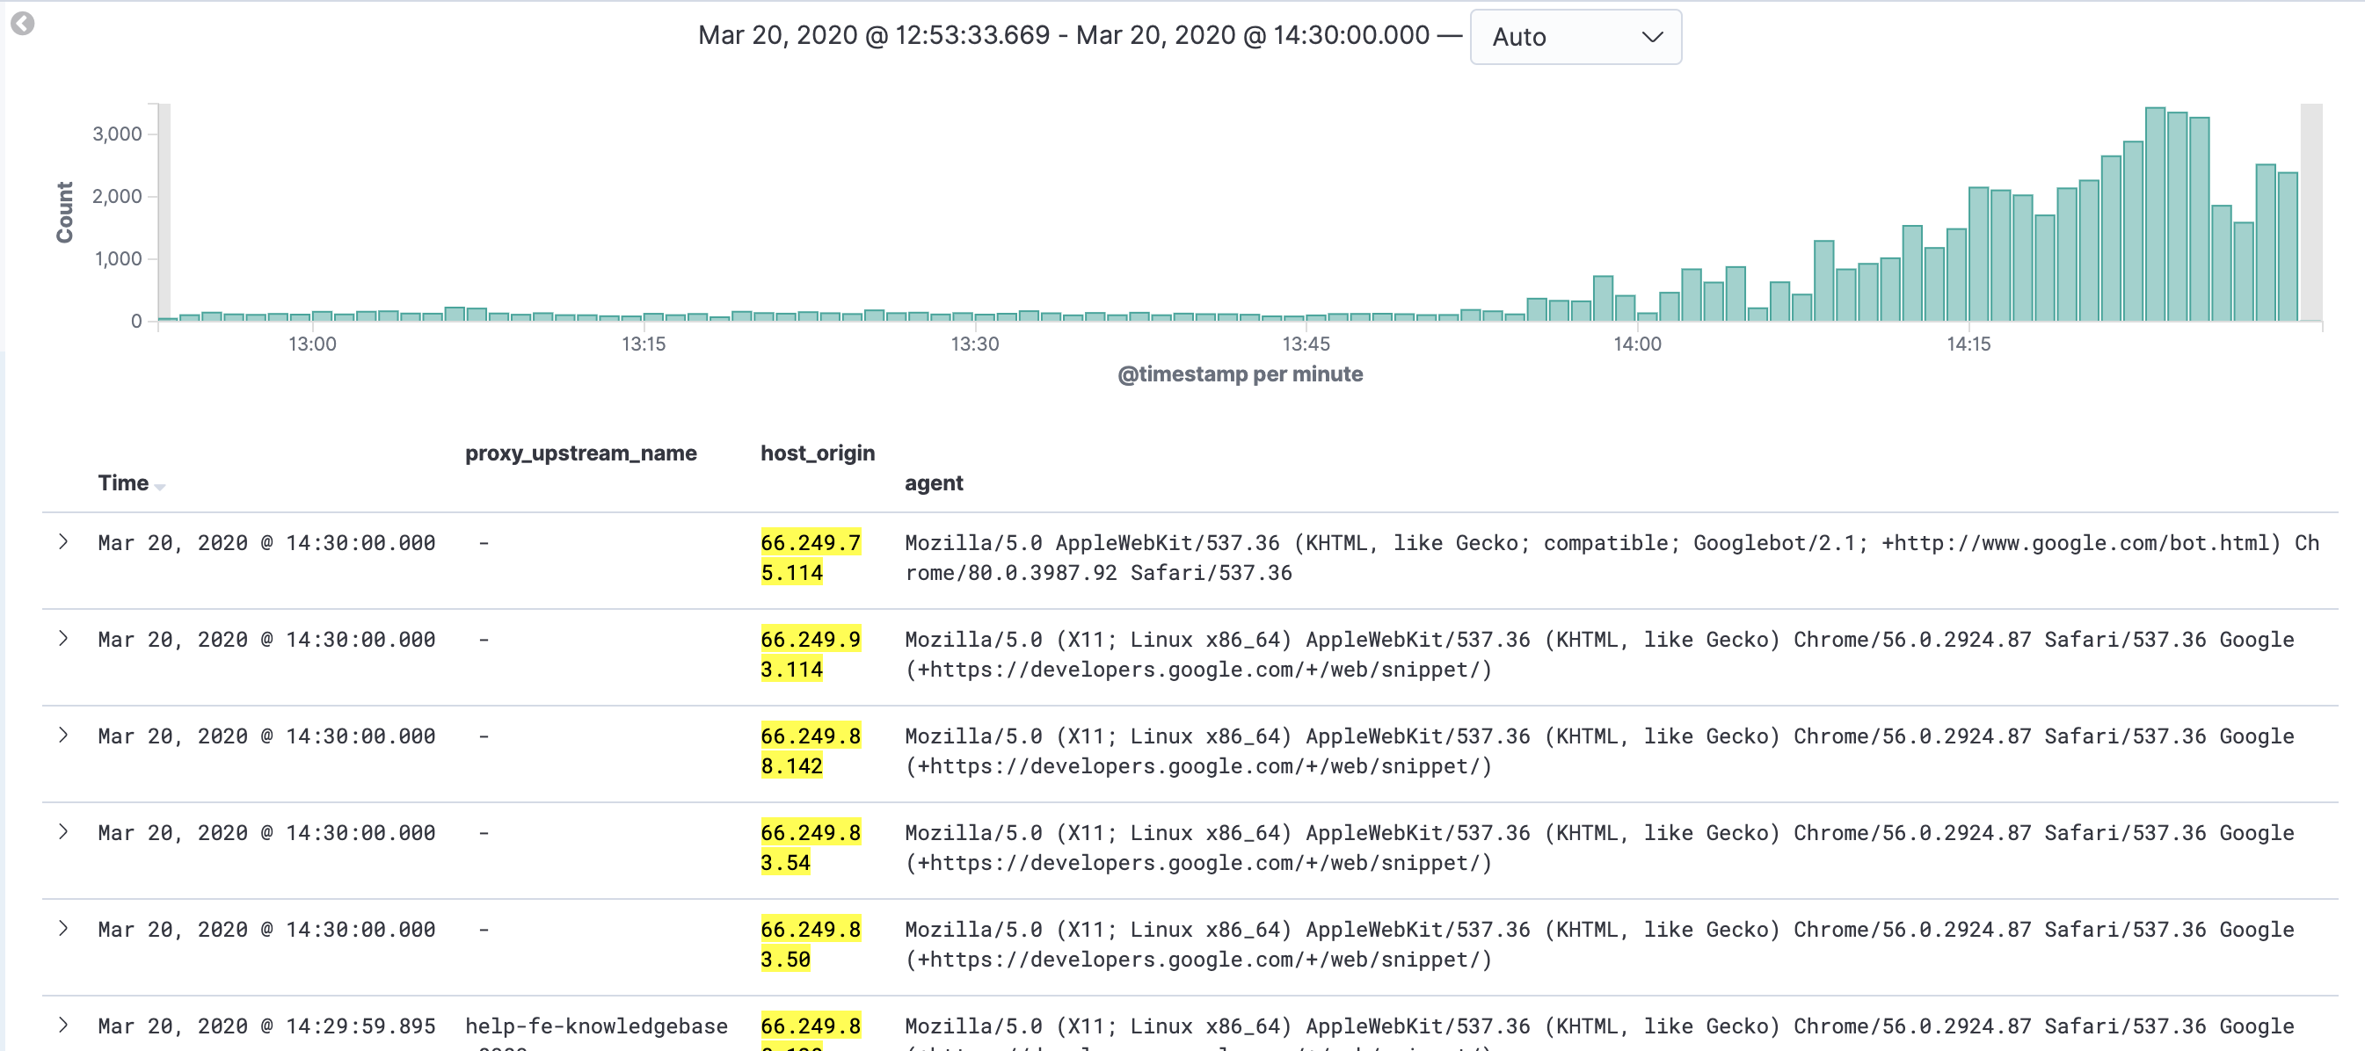This screenshot has width=2365, height=1051.
Task: Expand row with host 66.249.93.114
Action: [x=63, y=638]
